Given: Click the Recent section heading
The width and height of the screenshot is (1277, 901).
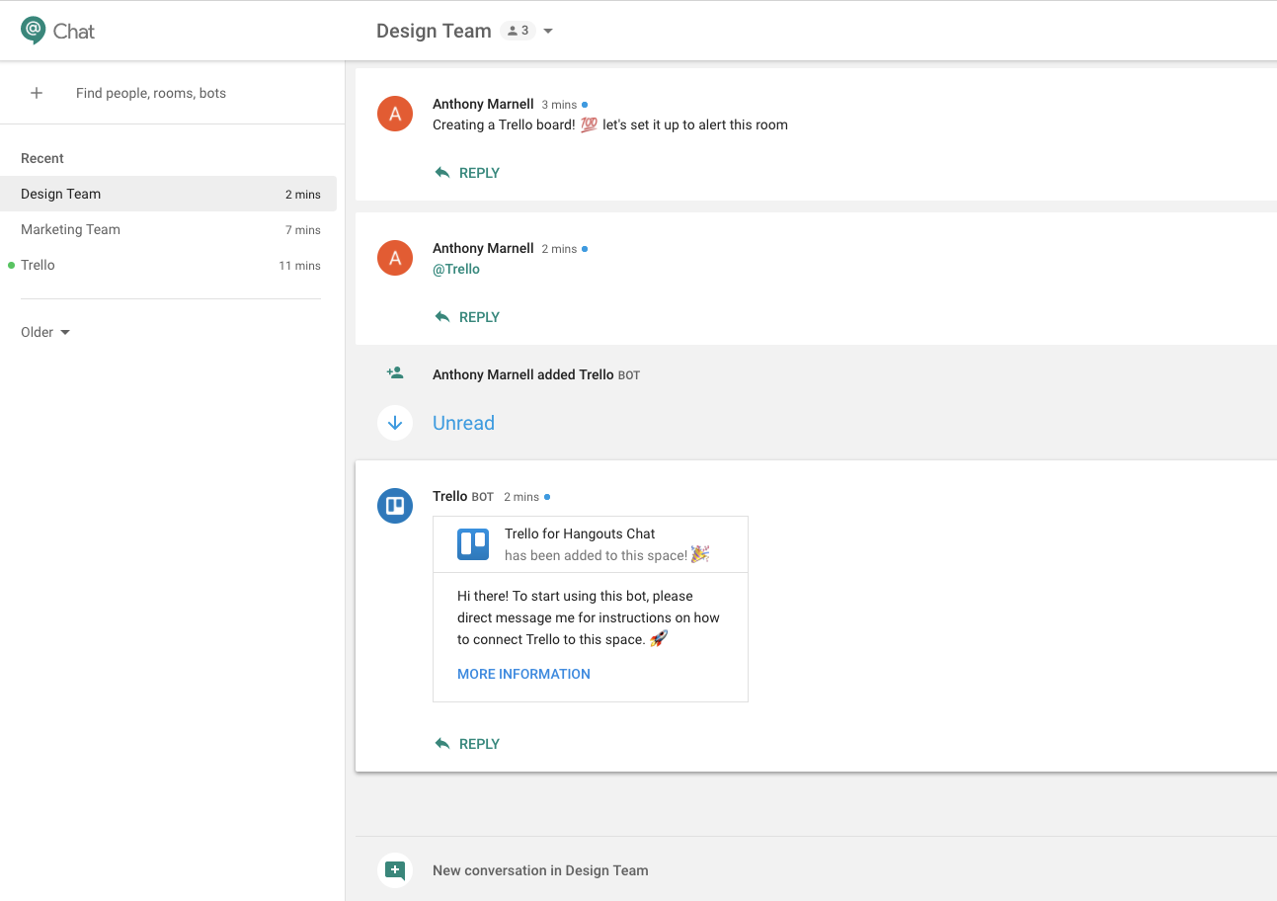Looking at the screenshot, I should (x=42, y=158).
